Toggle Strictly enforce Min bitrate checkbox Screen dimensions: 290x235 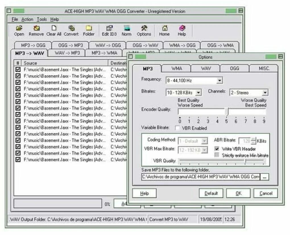click(217, 155)
